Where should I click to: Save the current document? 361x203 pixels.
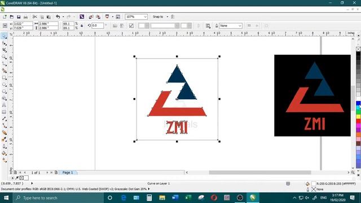pos(19,17)
